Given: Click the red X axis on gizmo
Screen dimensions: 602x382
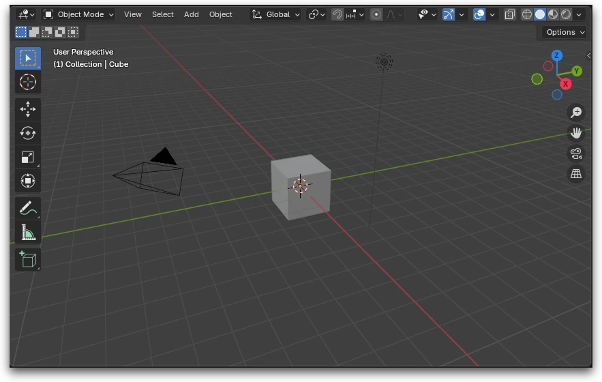Looking at the screenshot, I should pyautogui.click(x=566, y=84).
